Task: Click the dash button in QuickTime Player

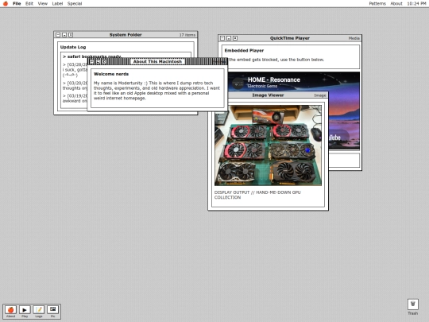Action: pos(222,38)
